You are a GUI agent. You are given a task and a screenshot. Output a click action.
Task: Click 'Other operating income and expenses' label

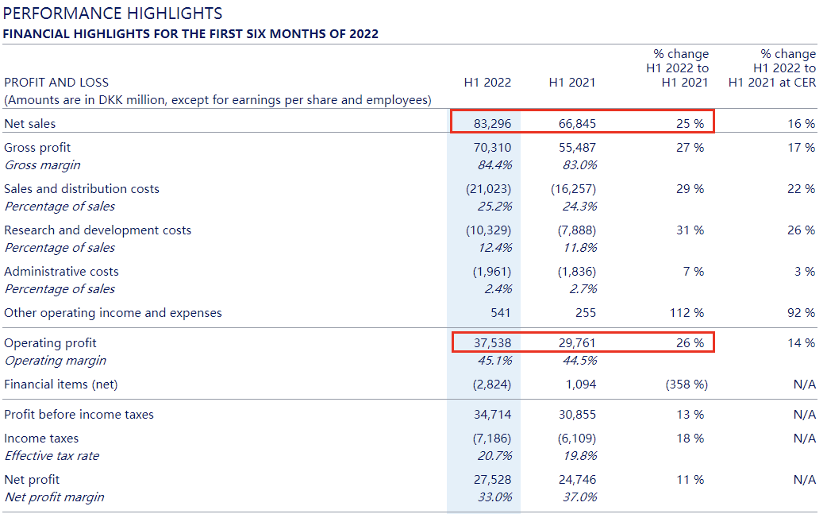(x=113, y=313)
